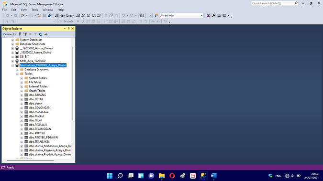Click the New Query toolbar button
Screen dimensions: 323x181
[64, 15]
